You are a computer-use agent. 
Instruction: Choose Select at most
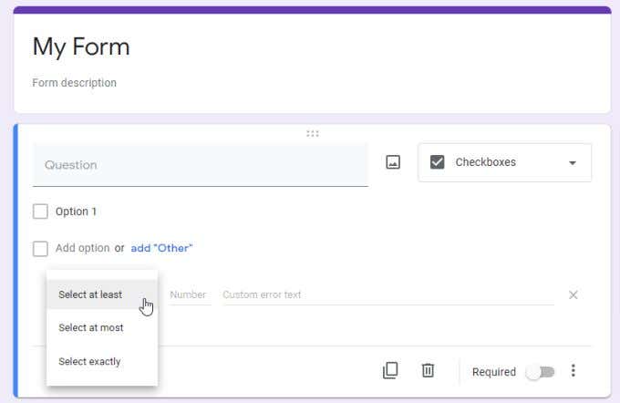102,328
